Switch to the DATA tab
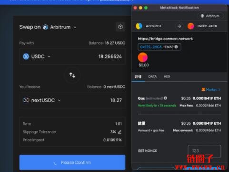This screenshot has height=172, width=229. click(152, 76)
